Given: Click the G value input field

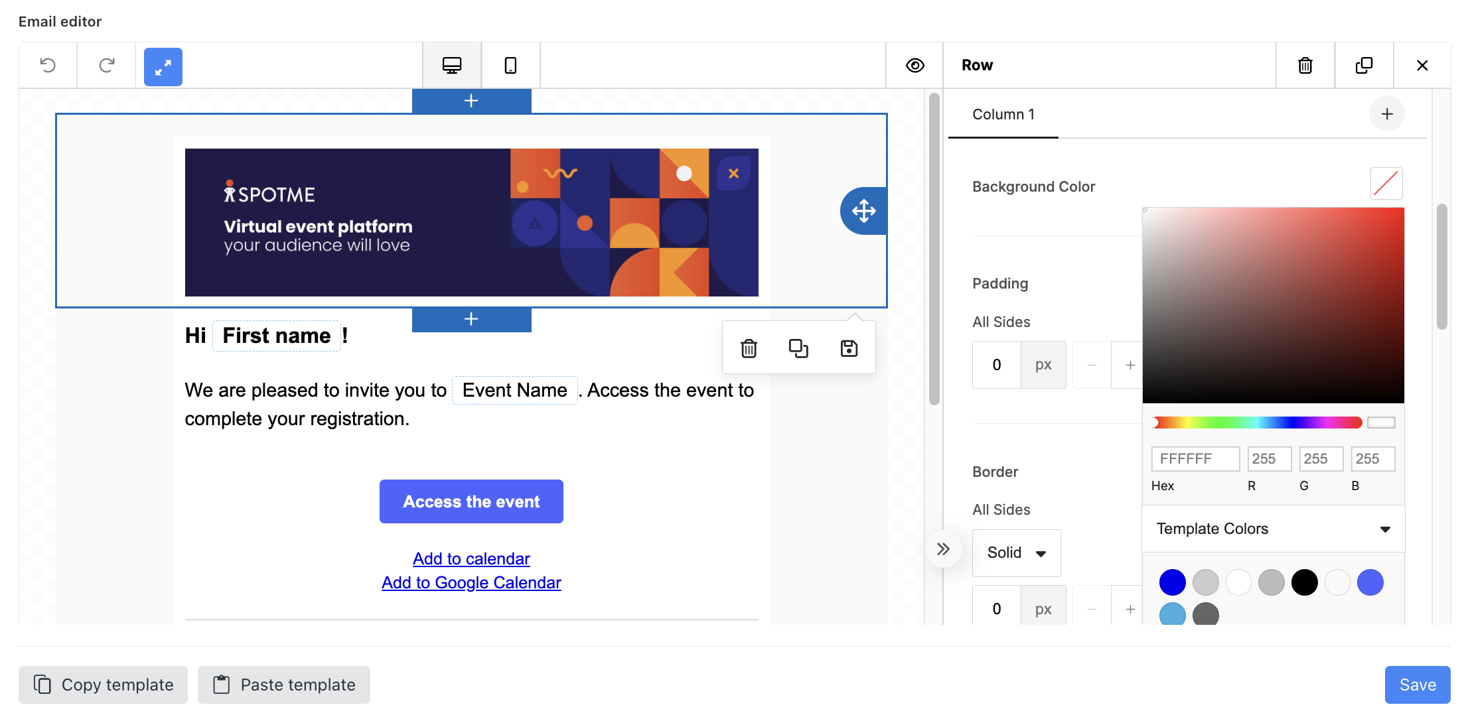Looking at the screenshot, I should 1321,459.
